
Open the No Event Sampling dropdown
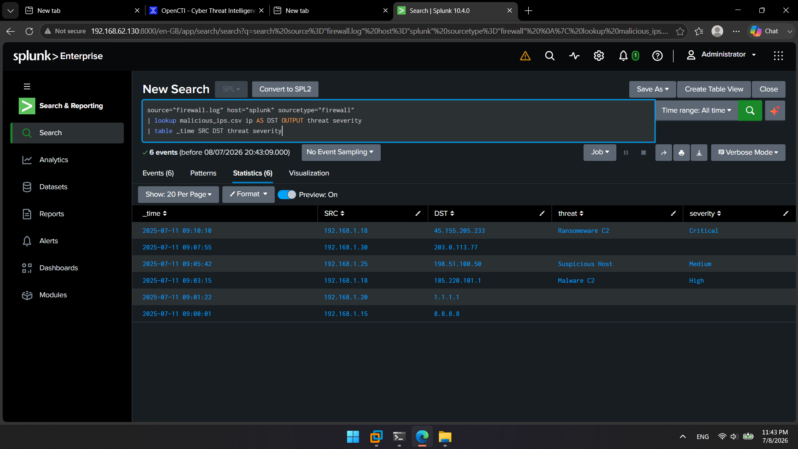click(341, 152)
